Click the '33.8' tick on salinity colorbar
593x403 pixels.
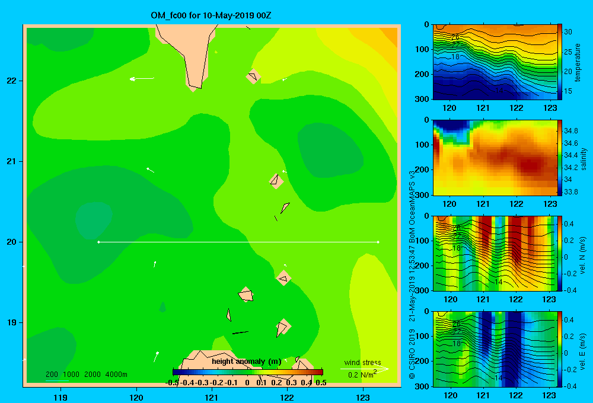pyautogui.click(x=570, y=191)
